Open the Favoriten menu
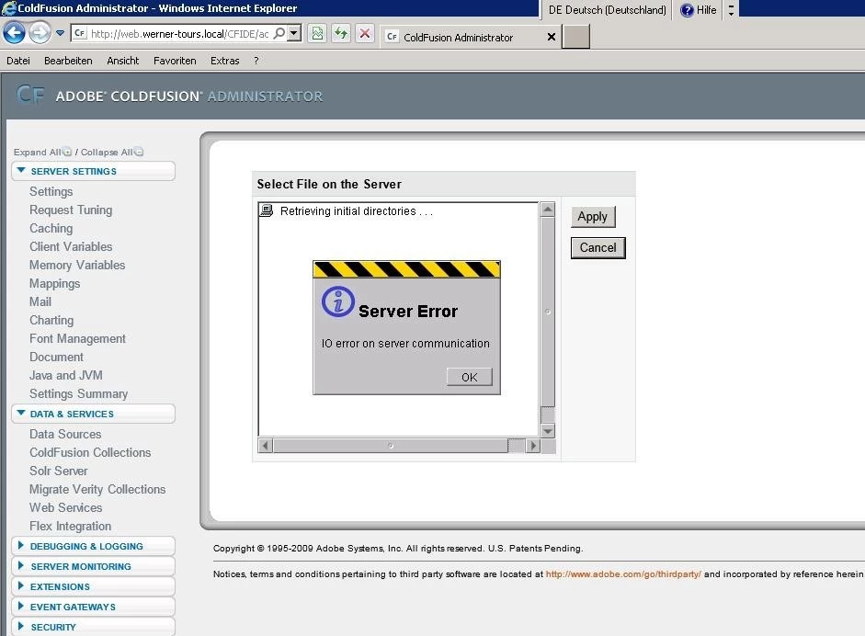This screenshot has width=865, height=636. pos(175,61)
